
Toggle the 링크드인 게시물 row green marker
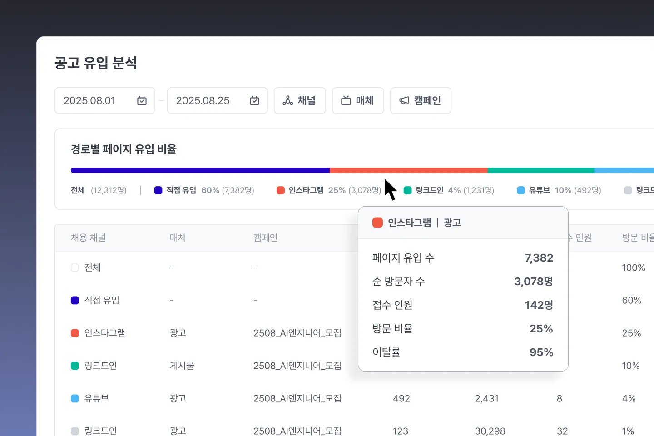tap(75, 366)
